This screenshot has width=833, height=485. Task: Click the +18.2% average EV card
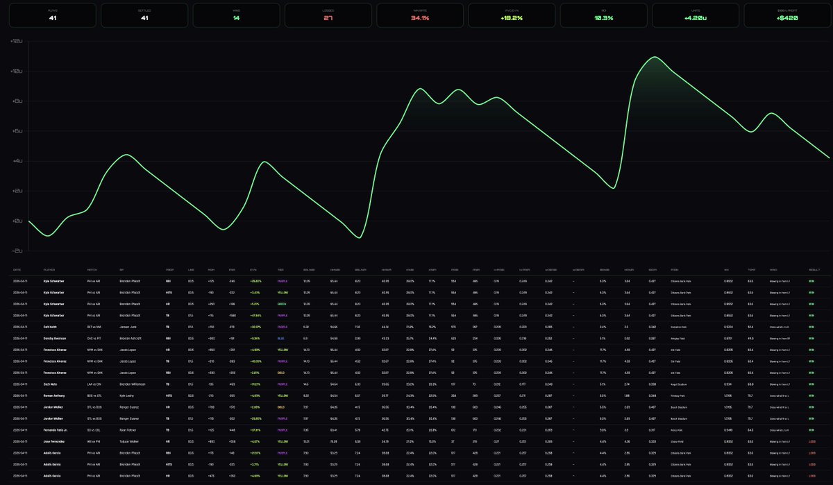coord(512,15)
